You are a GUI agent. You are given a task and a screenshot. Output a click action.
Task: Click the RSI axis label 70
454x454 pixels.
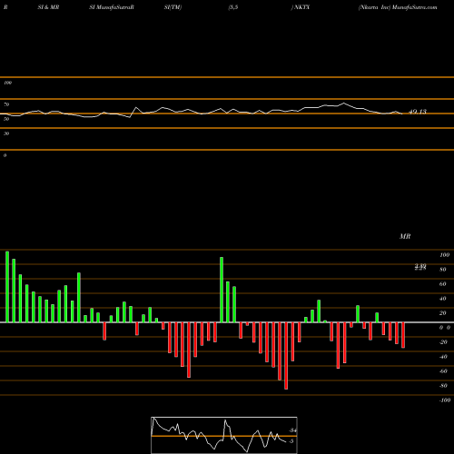(x=6, y=104)
